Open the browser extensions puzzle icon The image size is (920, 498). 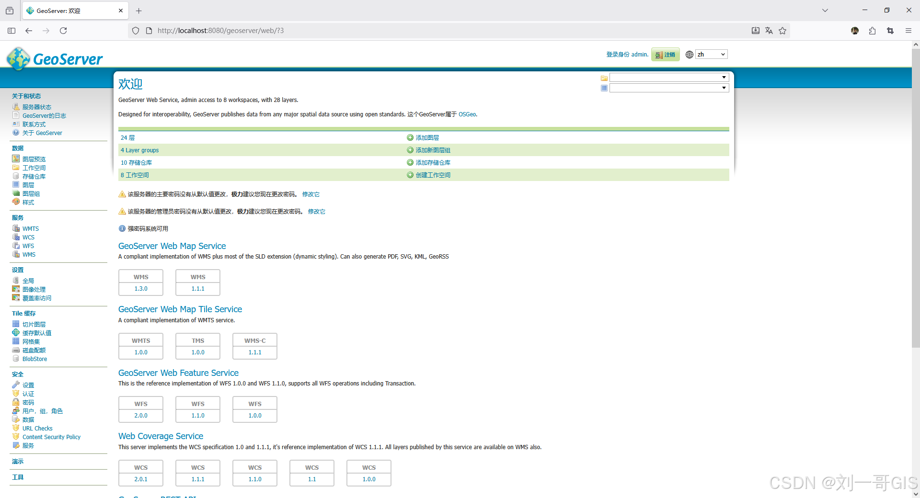pos(872,31)
